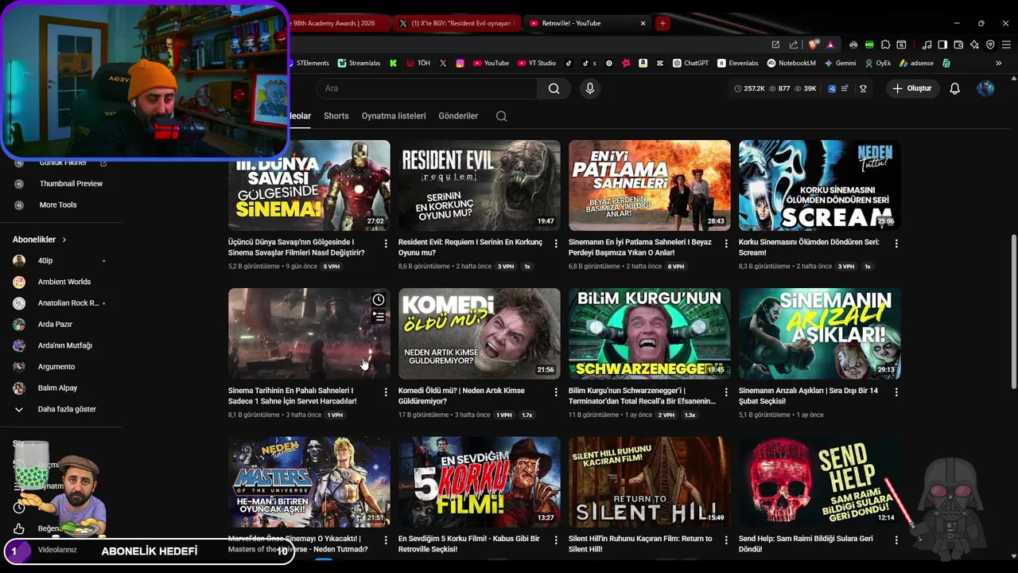Open More Tools in sidebar
The width and height of the screenshot is (1018, 573).
click(59, 205)
